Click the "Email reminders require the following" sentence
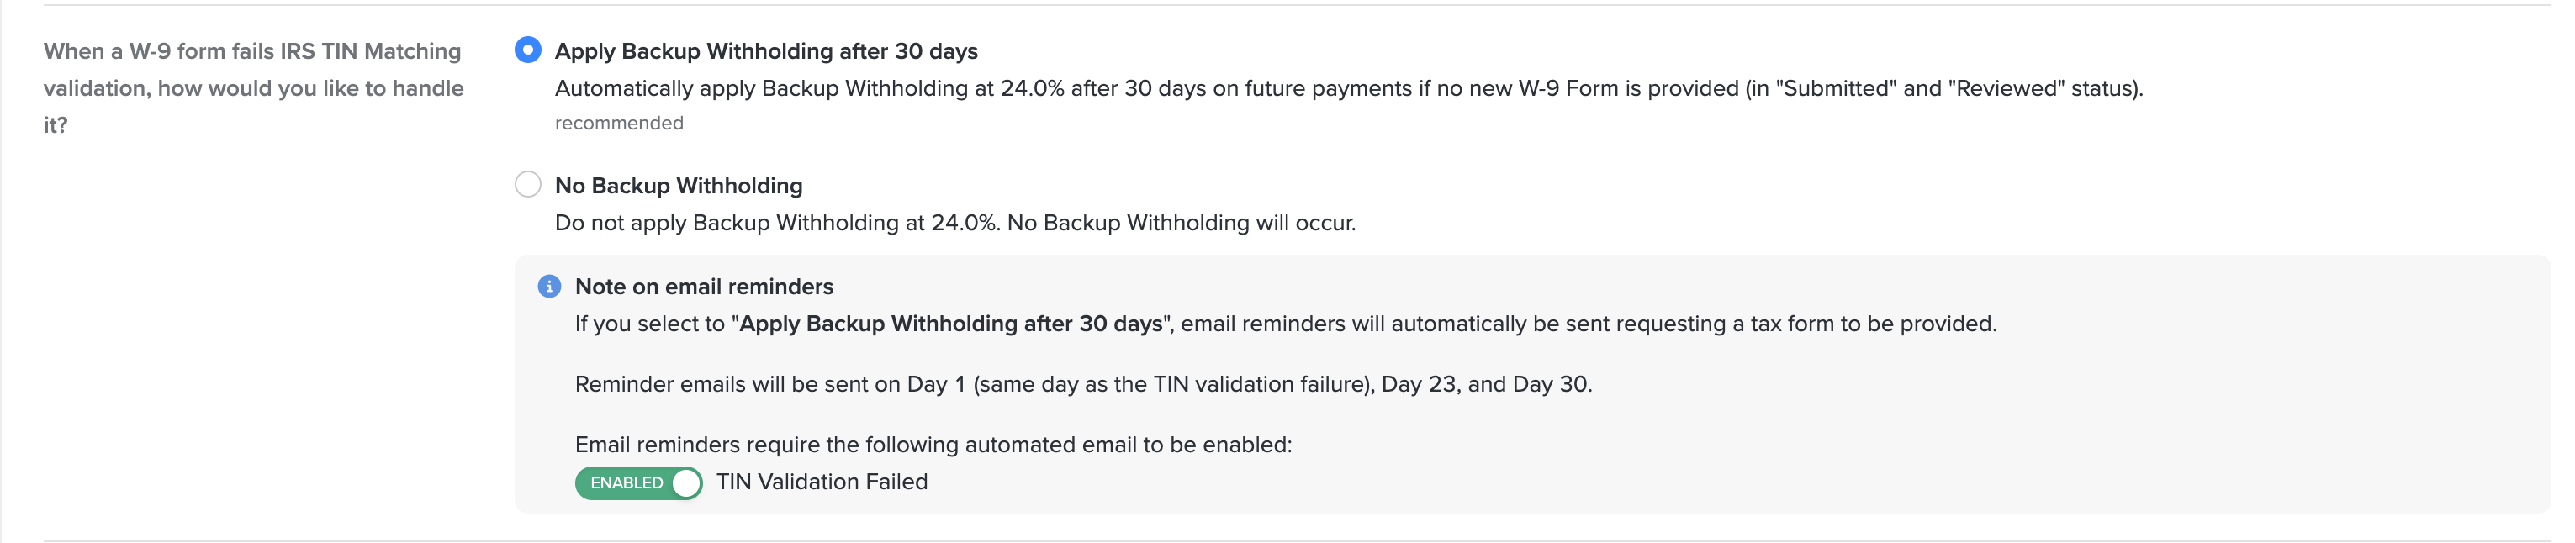Viewport: 2575px width, 543px height. [x=933, y=445]
